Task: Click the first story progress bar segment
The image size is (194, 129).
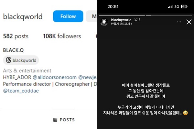Action: 122,16
